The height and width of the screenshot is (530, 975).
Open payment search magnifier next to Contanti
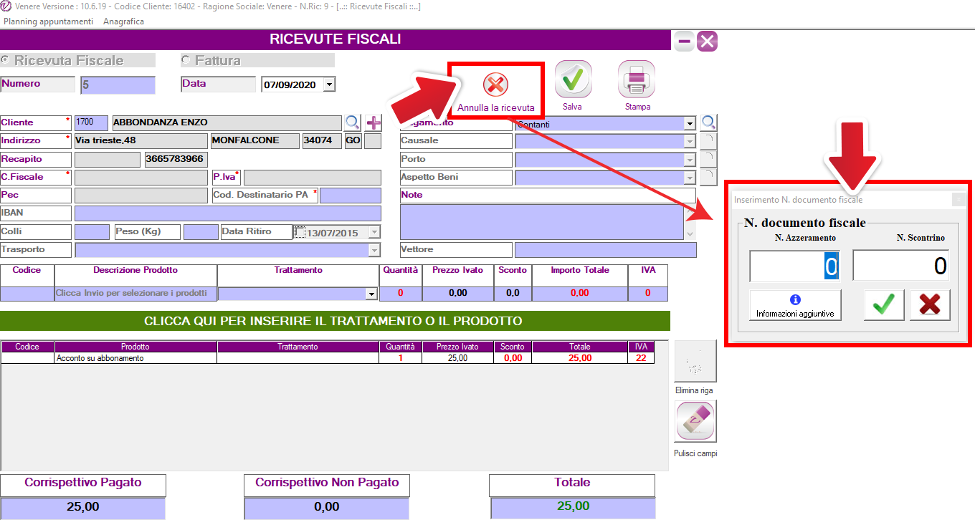[708, 122]
